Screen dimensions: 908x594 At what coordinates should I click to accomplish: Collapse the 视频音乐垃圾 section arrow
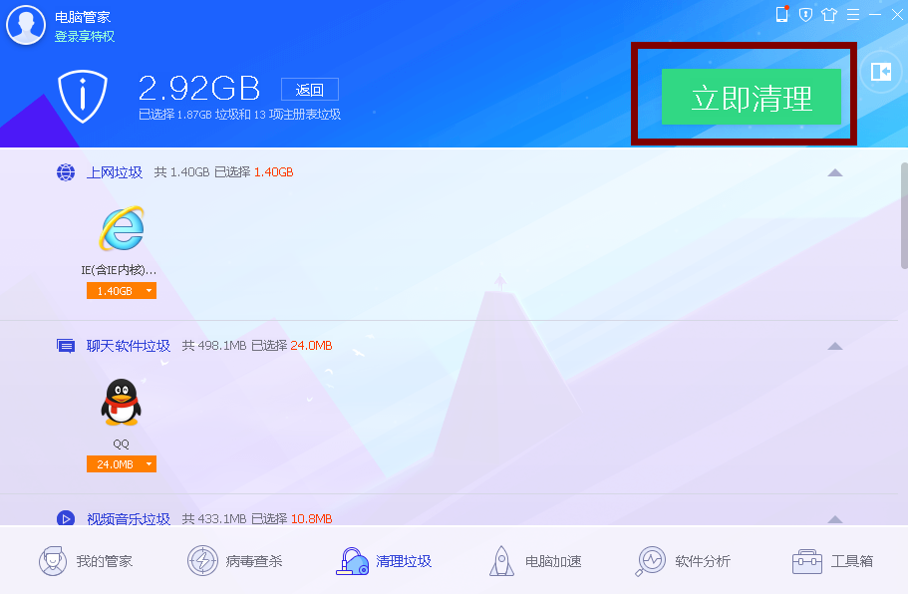pos(835,519)
